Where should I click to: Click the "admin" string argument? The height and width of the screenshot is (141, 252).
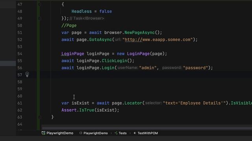(x=148, y=68)
